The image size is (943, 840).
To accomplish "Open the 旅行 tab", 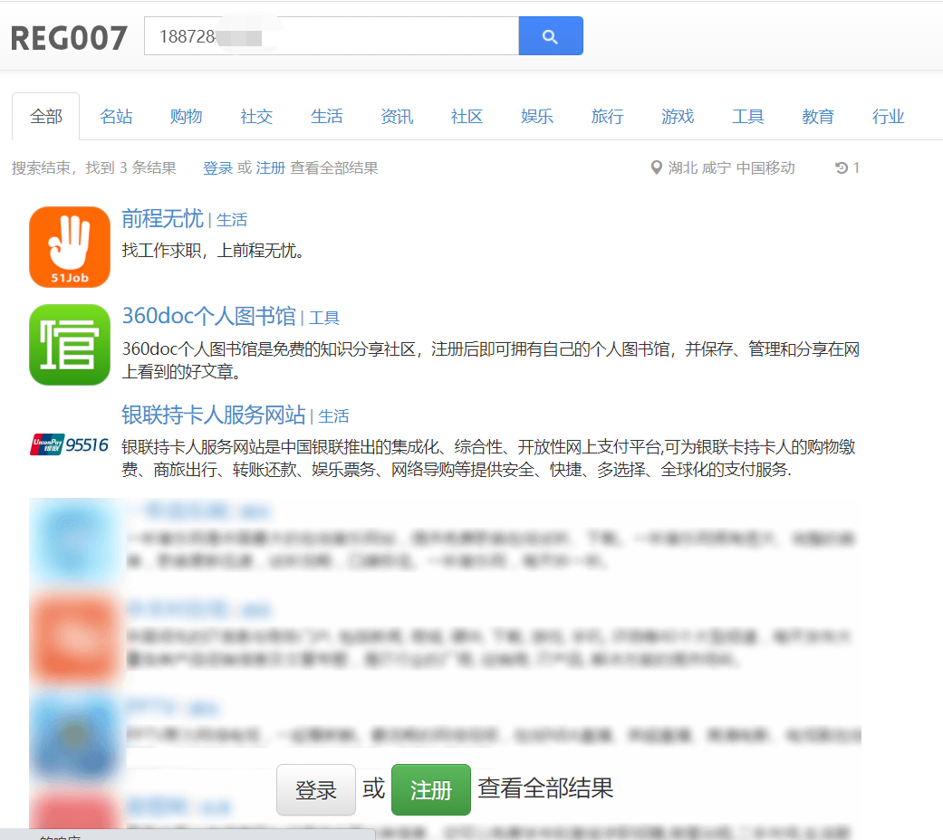I will pos(608,116).
